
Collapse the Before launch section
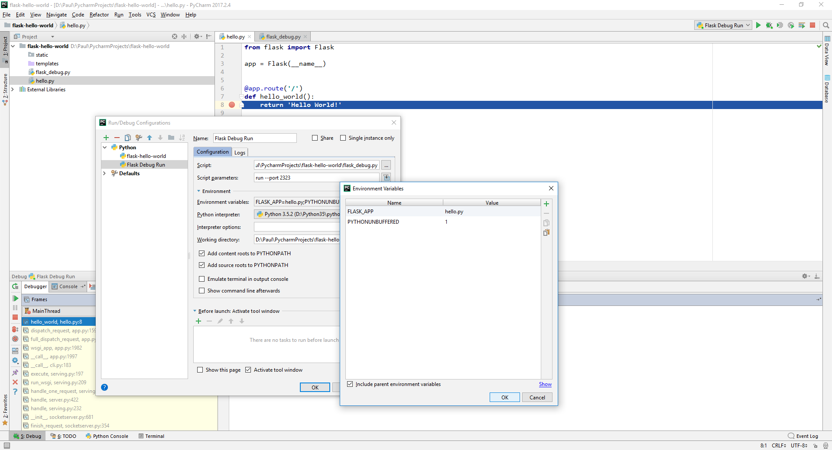[x=195, y=311]
